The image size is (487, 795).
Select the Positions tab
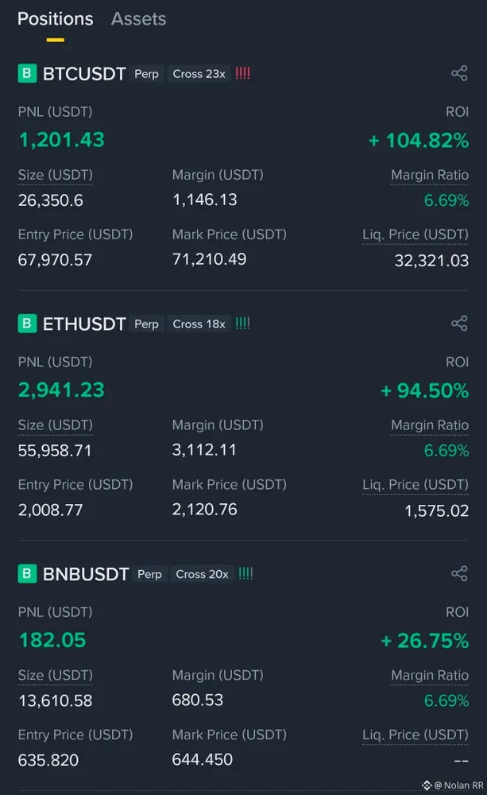pos(55,19)
